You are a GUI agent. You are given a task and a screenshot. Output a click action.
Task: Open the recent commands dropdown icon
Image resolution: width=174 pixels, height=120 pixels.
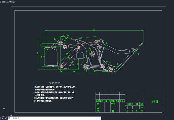(10, 118)
